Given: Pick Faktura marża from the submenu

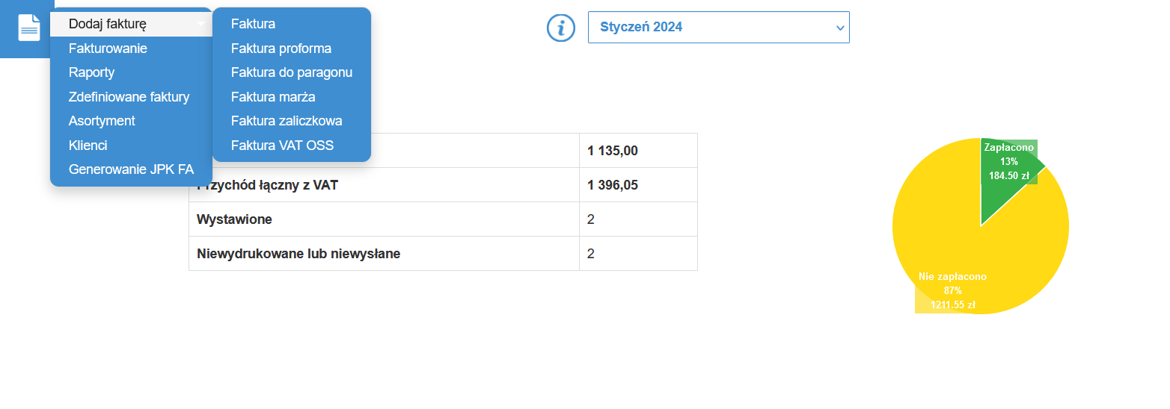Looking at the screenshot, I should tap(273, 97).
